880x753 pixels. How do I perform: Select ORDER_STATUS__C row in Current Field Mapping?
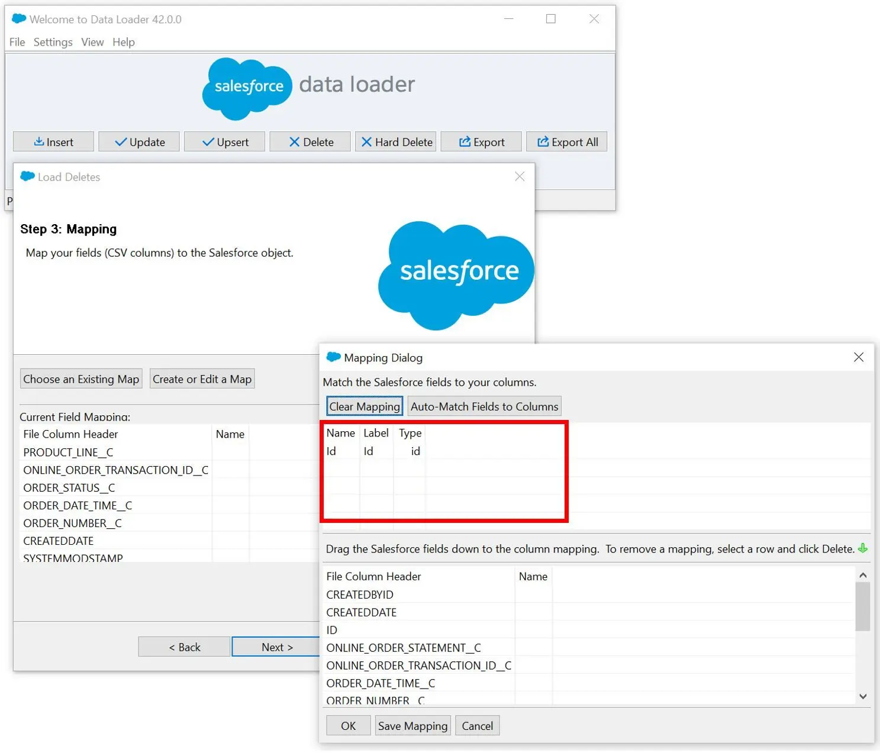click(170, 488)
